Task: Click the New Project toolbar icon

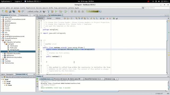Action: pyautogui.click(x=6, y=11)
